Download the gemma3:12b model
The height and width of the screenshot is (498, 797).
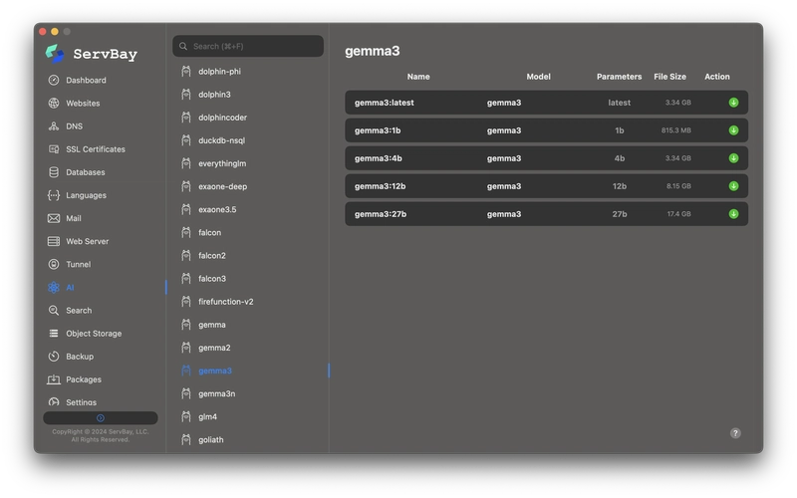733,186
